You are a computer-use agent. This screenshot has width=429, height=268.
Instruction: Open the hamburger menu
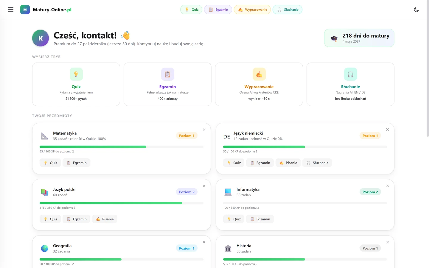click(x=11, y=10)
